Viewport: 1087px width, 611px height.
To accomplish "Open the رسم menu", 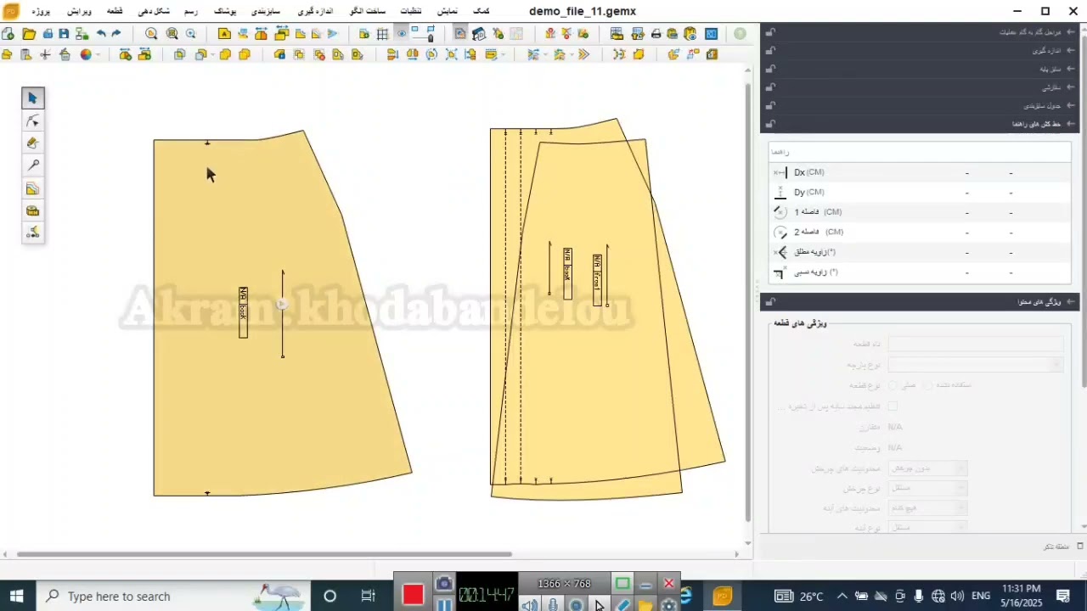I will pos(191,11).
